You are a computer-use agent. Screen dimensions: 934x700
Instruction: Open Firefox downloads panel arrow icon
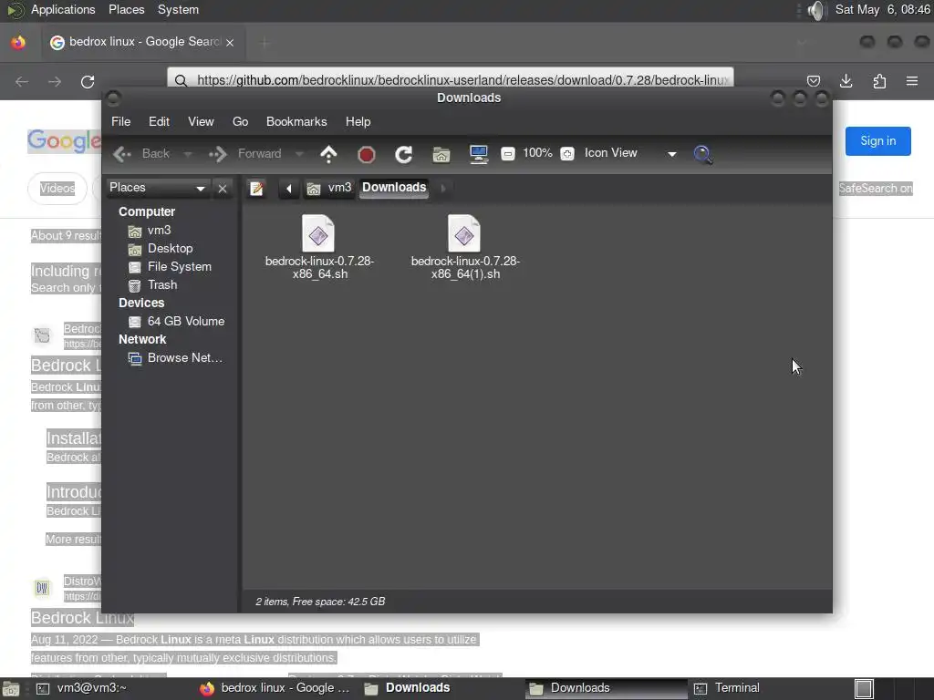846,81
